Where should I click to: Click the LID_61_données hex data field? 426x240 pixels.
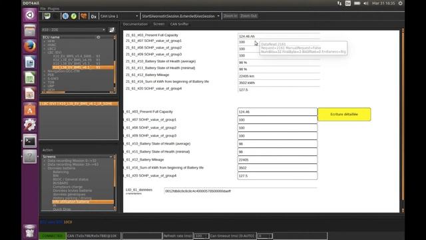240,191
